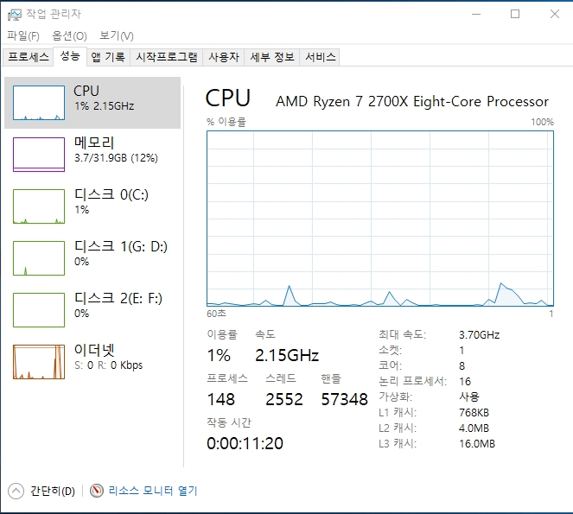This screenshot has width=573, height=514.
Task: Select the CPU mini graph thumbnail
Action: tap(39, 103)
